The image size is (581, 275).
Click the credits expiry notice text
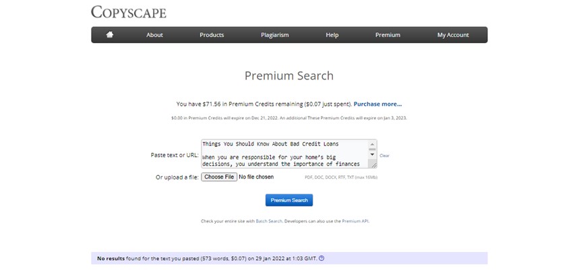289,118
